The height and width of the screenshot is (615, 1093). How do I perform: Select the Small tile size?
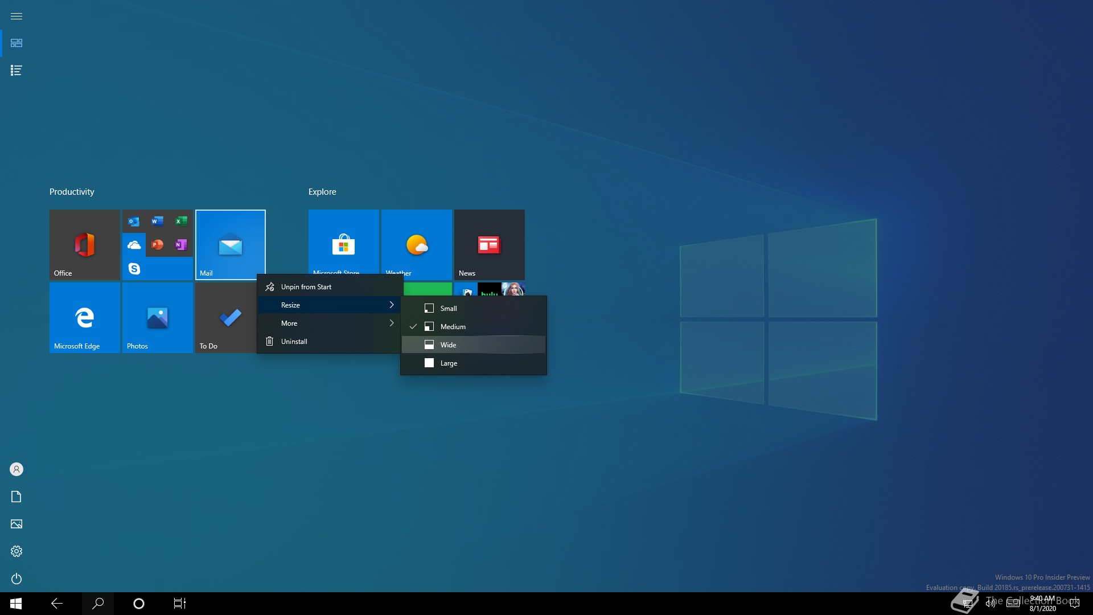474,309
